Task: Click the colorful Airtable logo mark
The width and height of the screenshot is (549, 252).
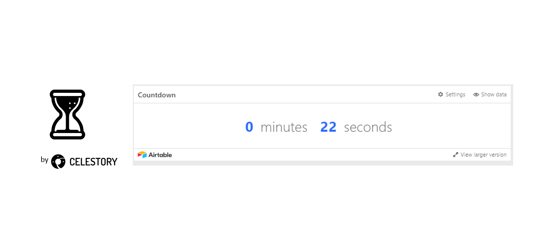Action: point(142,155)
